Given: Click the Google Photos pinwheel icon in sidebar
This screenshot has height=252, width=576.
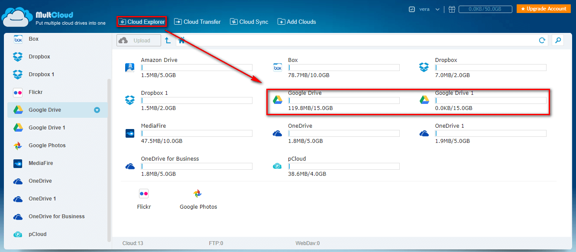Looking at the screenshot, I should 18,145.
